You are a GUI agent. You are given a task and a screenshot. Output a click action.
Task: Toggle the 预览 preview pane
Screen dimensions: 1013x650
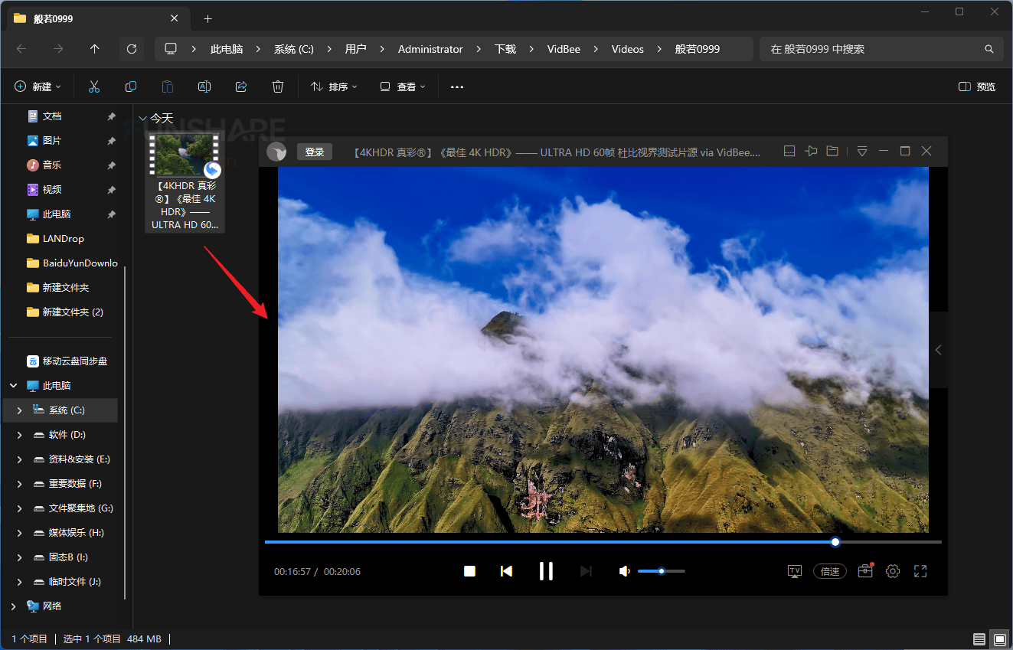tap(977, 87)
